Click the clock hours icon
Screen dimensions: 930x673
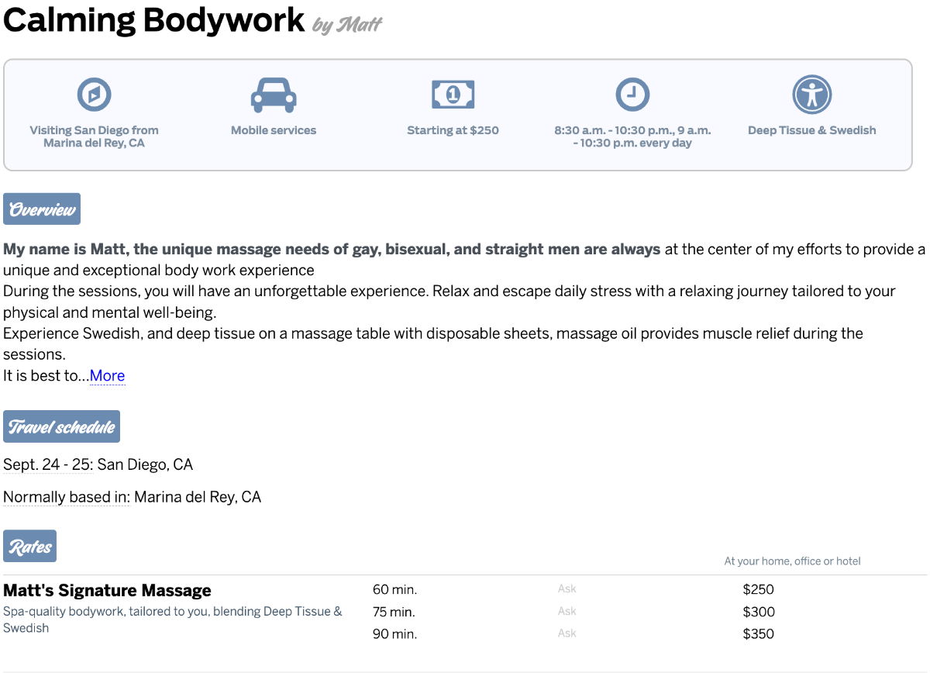point(632,95)
